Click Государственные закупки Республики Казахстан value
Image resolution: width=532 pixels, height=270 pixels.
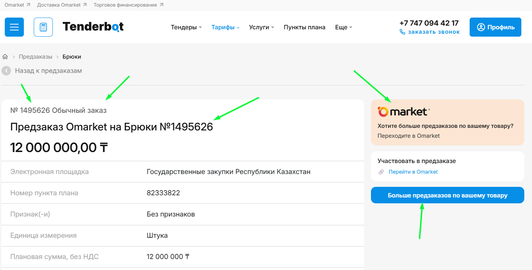(229, 172)
